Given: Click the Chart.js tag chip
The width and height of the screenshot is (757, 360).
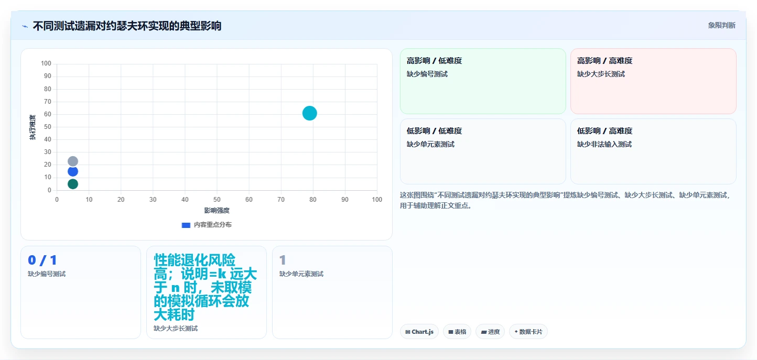Looking at the screenshot, I should pos(419,332).
